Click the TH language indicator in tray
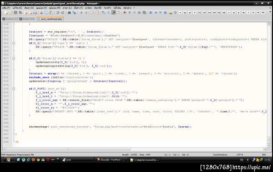This screenshot has width=273, height=172. (x=242, y=160)
